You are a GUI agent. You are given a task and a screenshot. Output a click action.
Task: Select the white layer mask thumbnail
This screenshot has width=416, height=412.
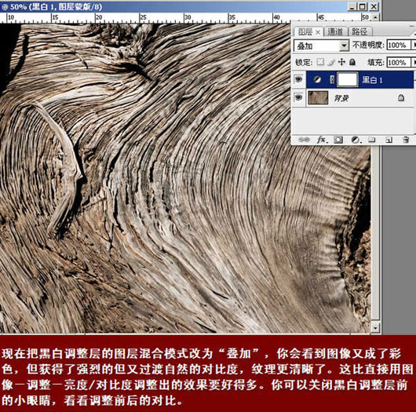tap(347, 79)
